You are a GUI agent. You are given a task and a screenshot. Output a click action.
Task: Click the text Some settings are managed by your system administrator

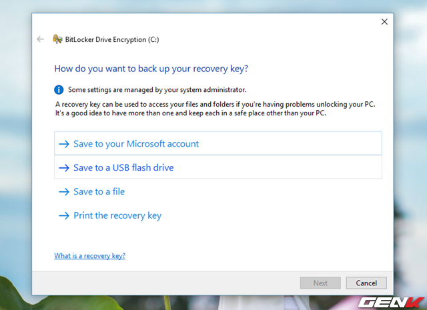157,90
